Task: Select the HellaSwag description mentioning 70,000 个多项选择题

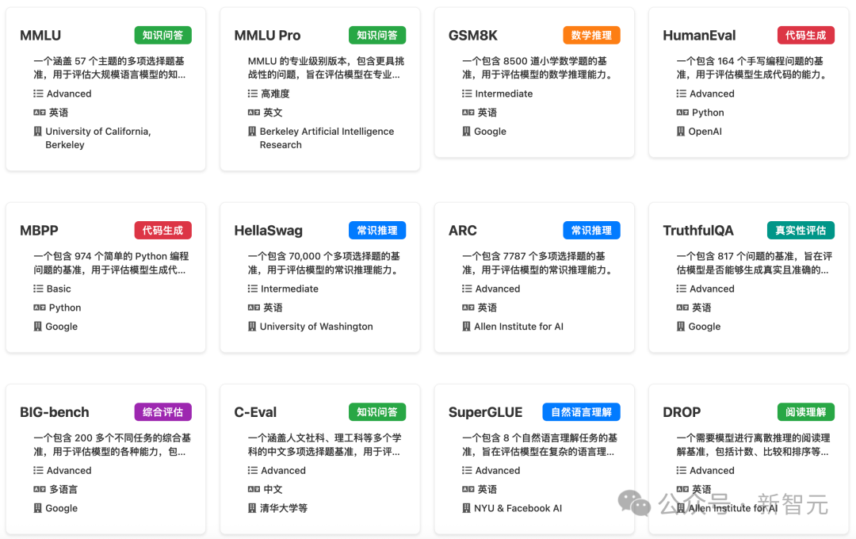Action: (x=323, y=262)
